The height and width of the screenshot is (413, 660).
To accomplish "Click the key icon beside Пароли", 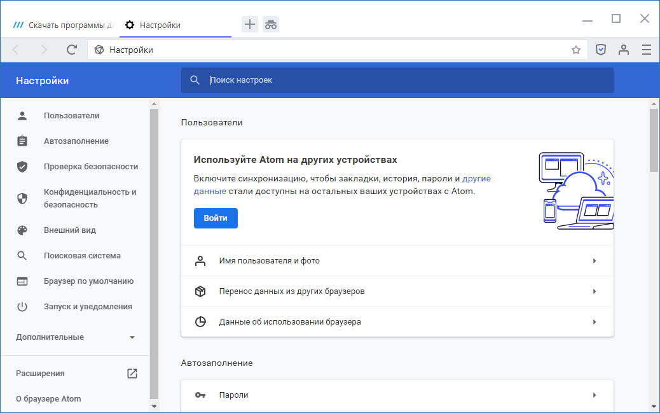I will click(200, 395).
